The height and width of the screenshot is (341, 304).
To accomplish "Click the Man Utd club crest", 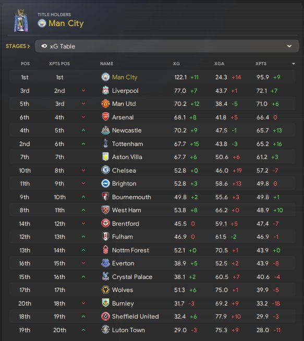I will 105,104.
